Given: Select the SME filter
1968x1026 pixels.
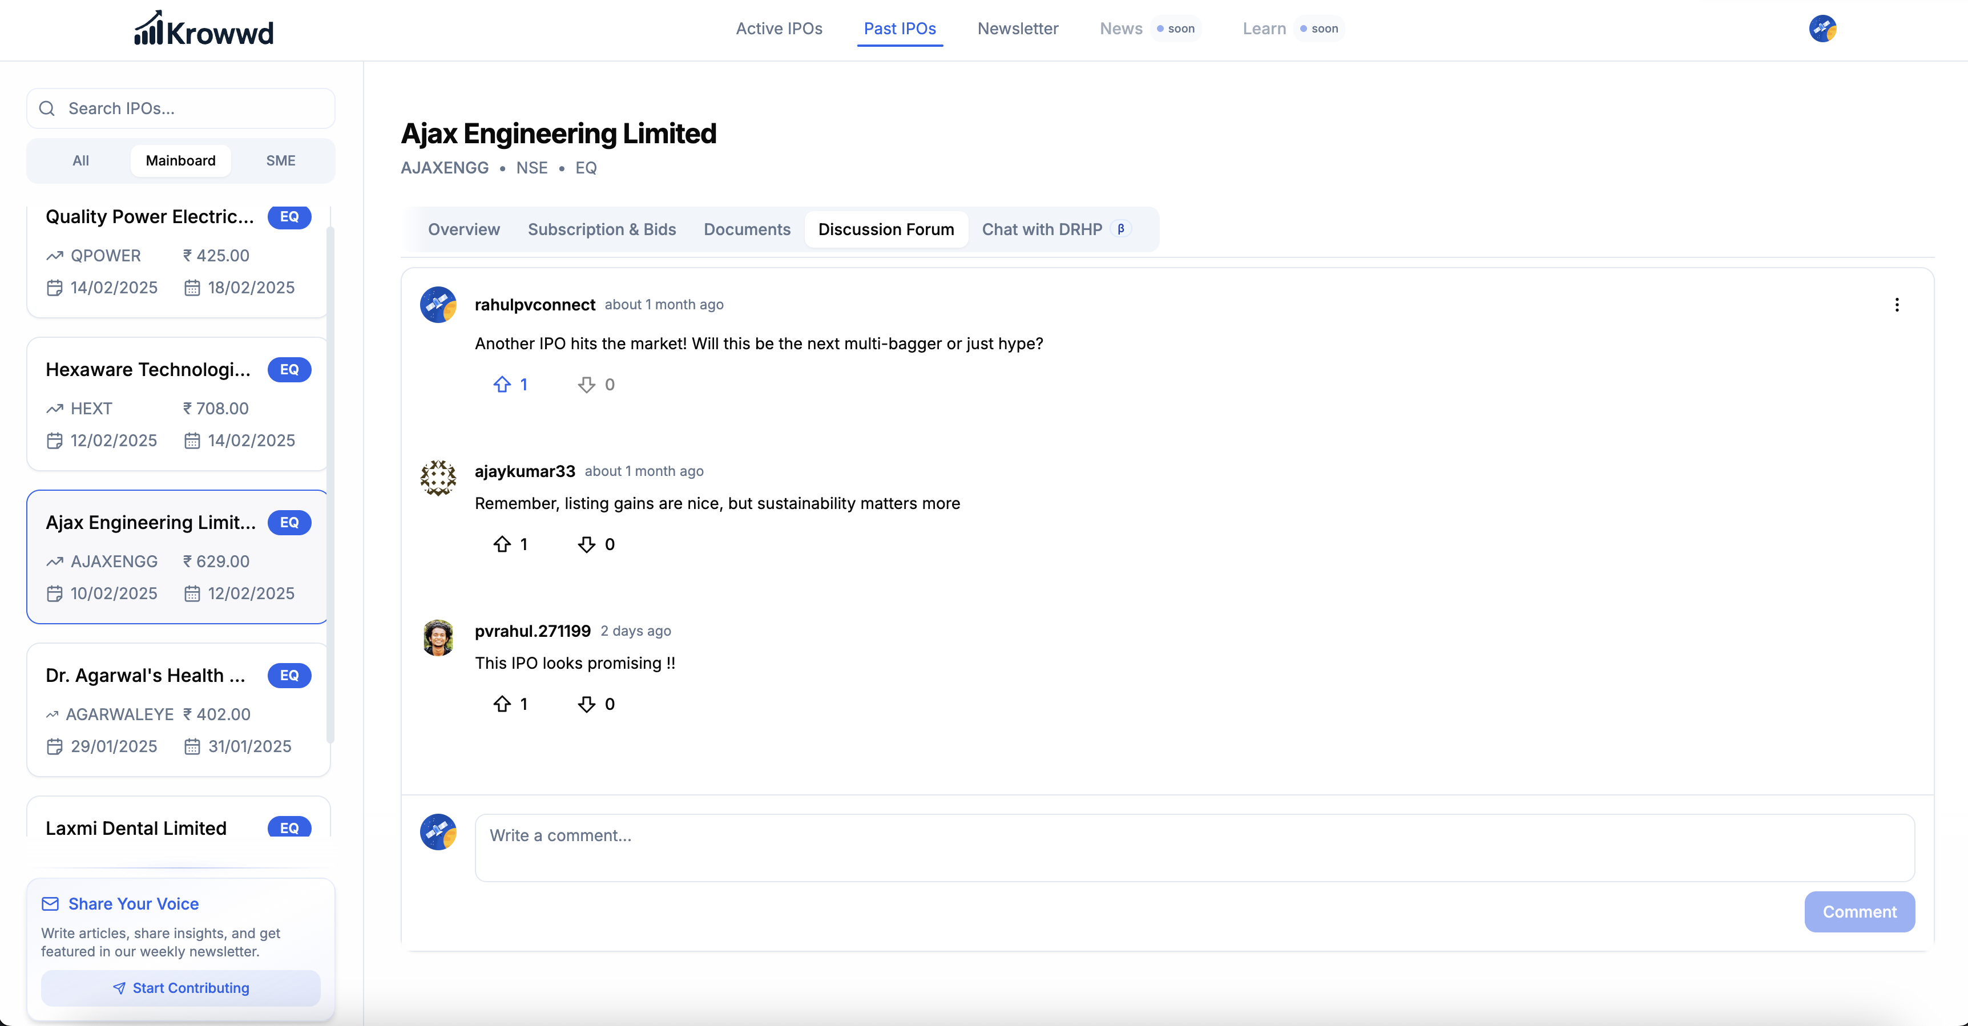Looking at the screenshot, I should (x=280, y=160).
